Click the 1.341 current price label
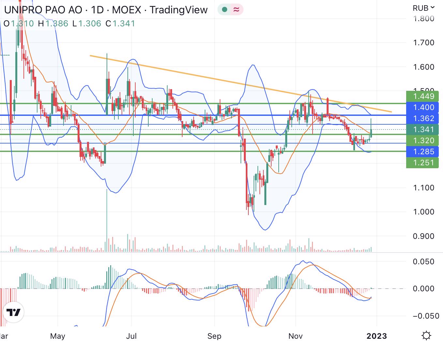443x342 pixels. point(422,130)
